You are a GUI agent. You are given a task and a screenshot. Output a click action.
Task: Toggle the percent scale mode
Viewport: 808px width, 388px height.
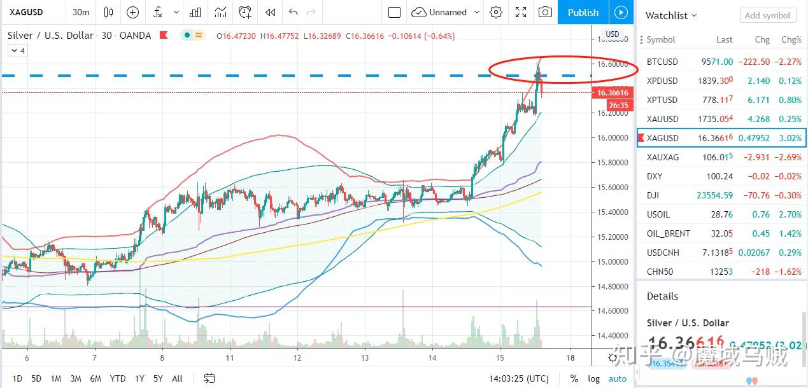pyautogui.click(x=574, y=378)
